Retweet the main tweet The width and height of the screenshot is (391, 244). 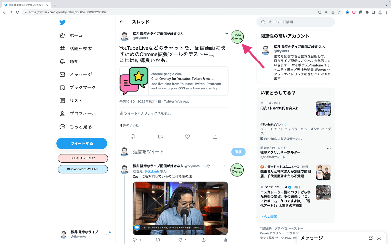(160, 137)
